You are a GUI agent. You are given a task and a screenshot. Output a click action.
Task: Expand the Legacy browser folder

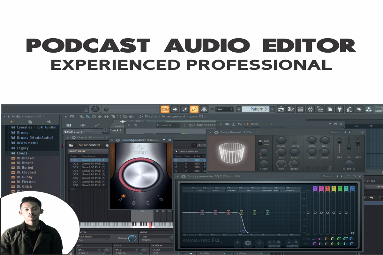point(22,148)
